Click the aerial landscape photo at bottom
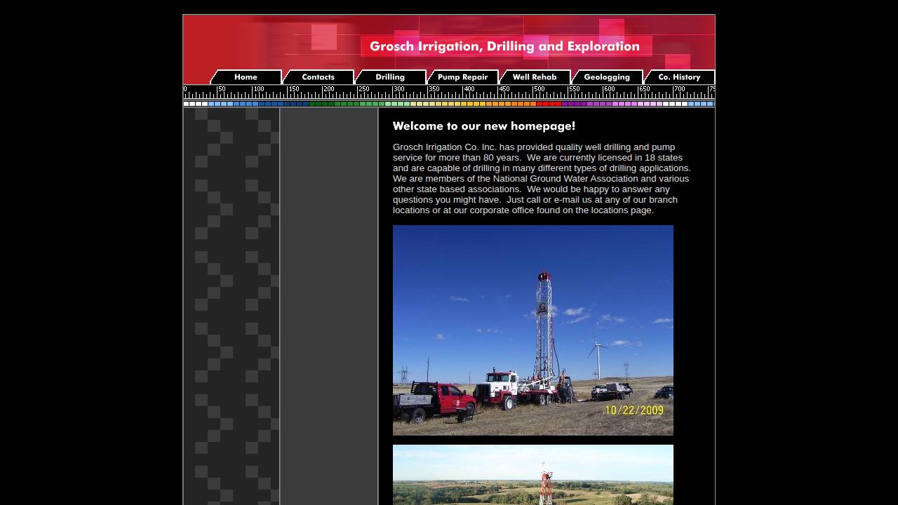The width and height of the screenshot is (898, 505). click(532, 475)
